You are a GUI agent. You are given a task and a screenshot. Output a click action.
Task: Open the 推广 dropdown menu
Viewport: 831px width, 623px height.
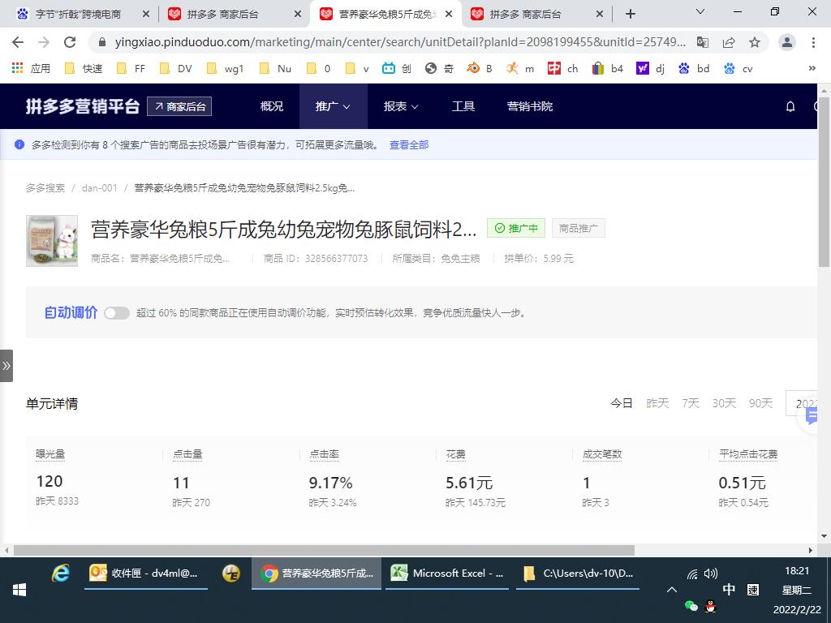tap(333, 106)
